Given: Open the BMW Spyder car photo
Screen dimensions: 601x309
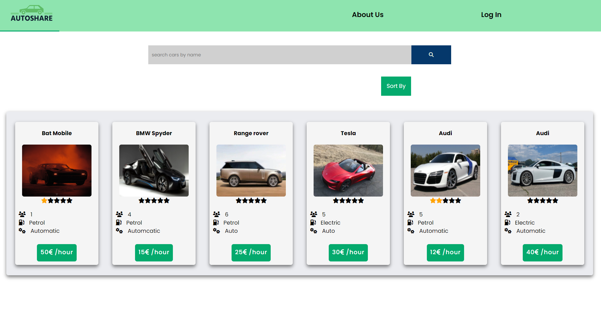Looking at the screenshot, I should (154, 170).
